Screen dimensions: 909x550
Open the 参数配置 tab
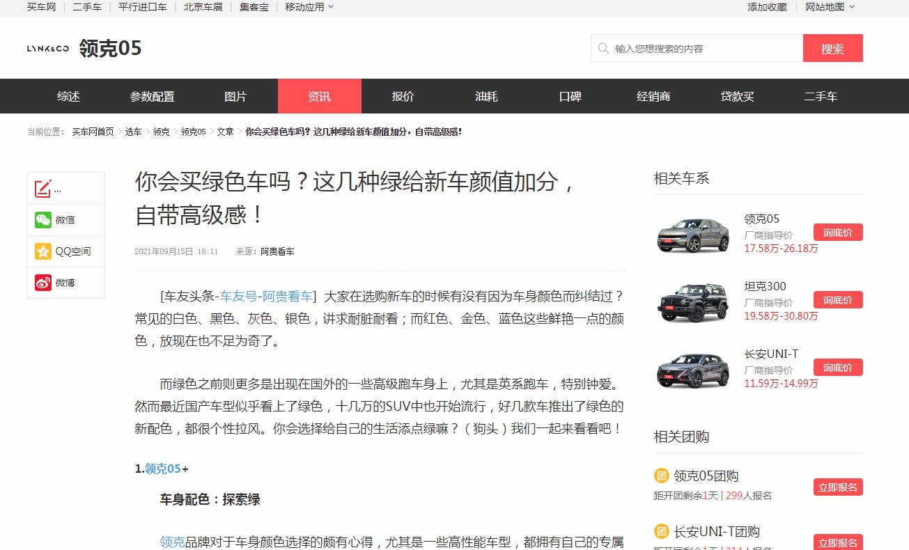pyautogui.click(x=152, y=96)
